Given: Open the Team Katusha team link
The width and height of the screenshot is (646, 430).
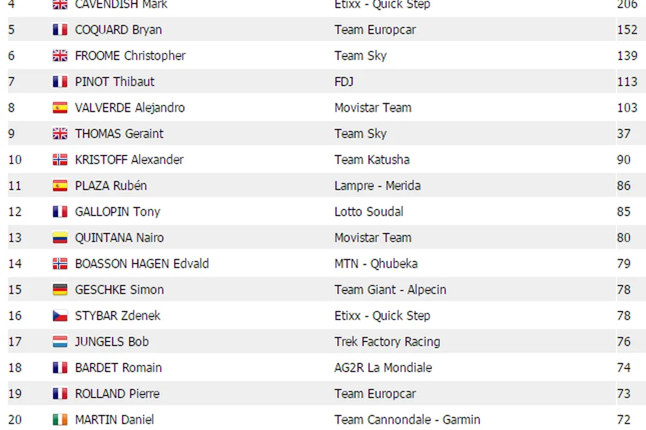Looking at the screenshot, I should point(372,160).
